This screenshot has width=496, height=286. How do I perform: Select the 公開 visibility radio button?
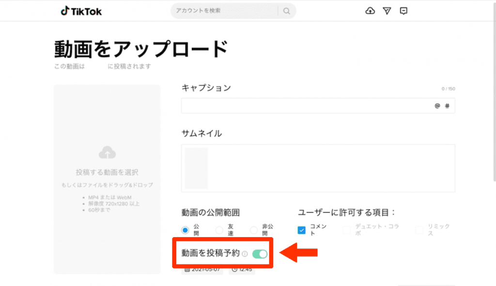185,230
